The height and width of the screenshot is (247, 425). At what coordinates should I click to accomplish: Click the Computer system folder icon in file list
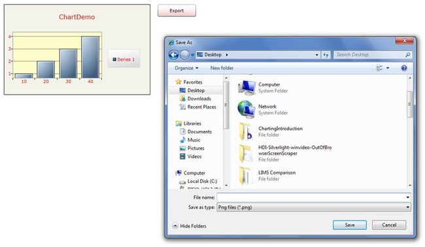(x=246, y=88)
